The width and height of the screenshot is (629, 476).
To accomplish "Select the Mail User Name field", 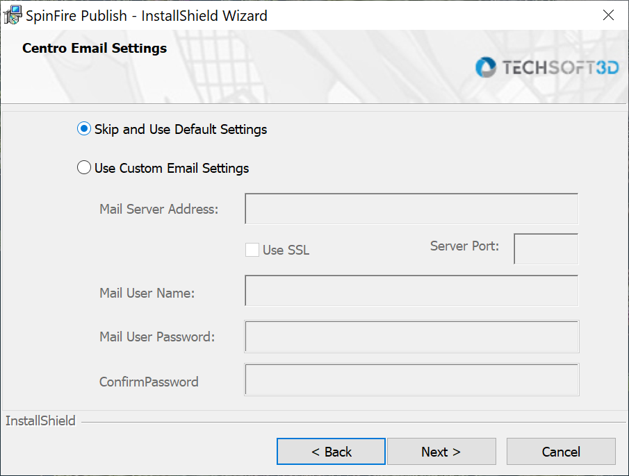I will [411, 291].
